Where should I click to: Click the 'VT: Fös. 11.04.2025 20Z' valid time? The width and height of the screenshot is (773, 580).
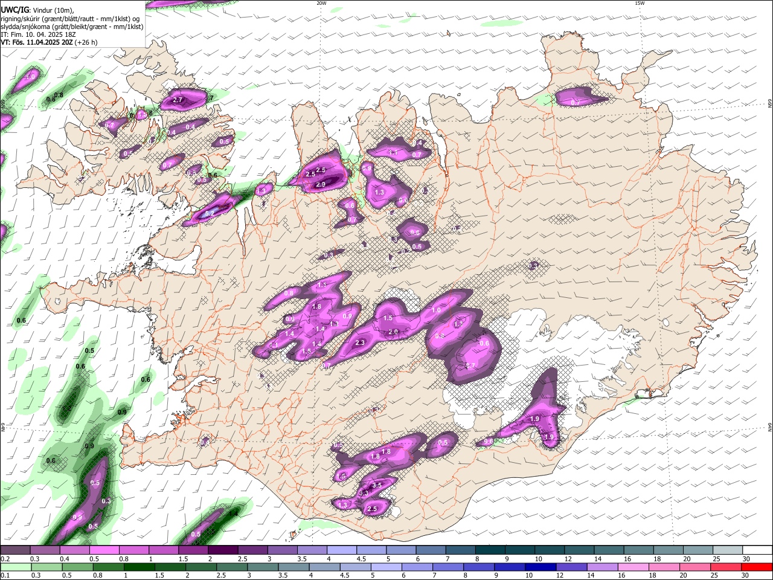click(x=37, y=42)
